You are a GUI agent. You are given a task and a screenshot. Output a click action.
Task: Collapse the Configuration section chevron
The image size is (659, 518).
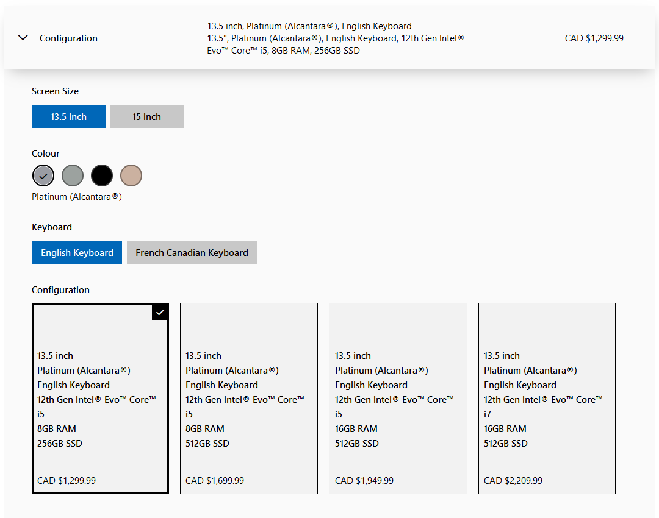[x=23, y=38]
